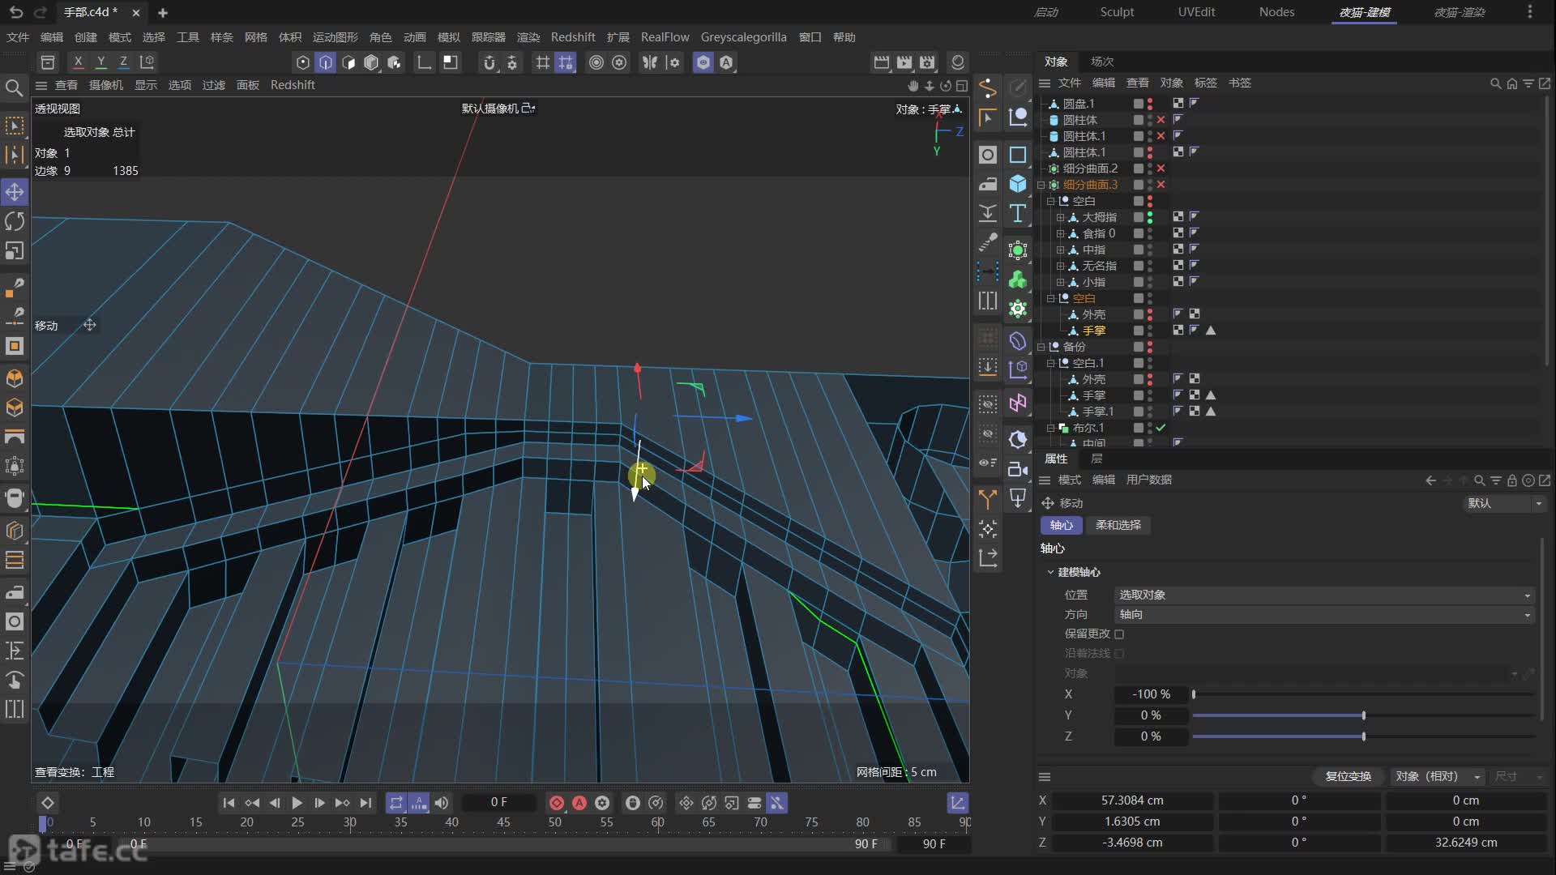The image size is (1556, 875).
Task: Open the 位置 dropdown (选取对象)
Action: click(x=1324, y=595)
